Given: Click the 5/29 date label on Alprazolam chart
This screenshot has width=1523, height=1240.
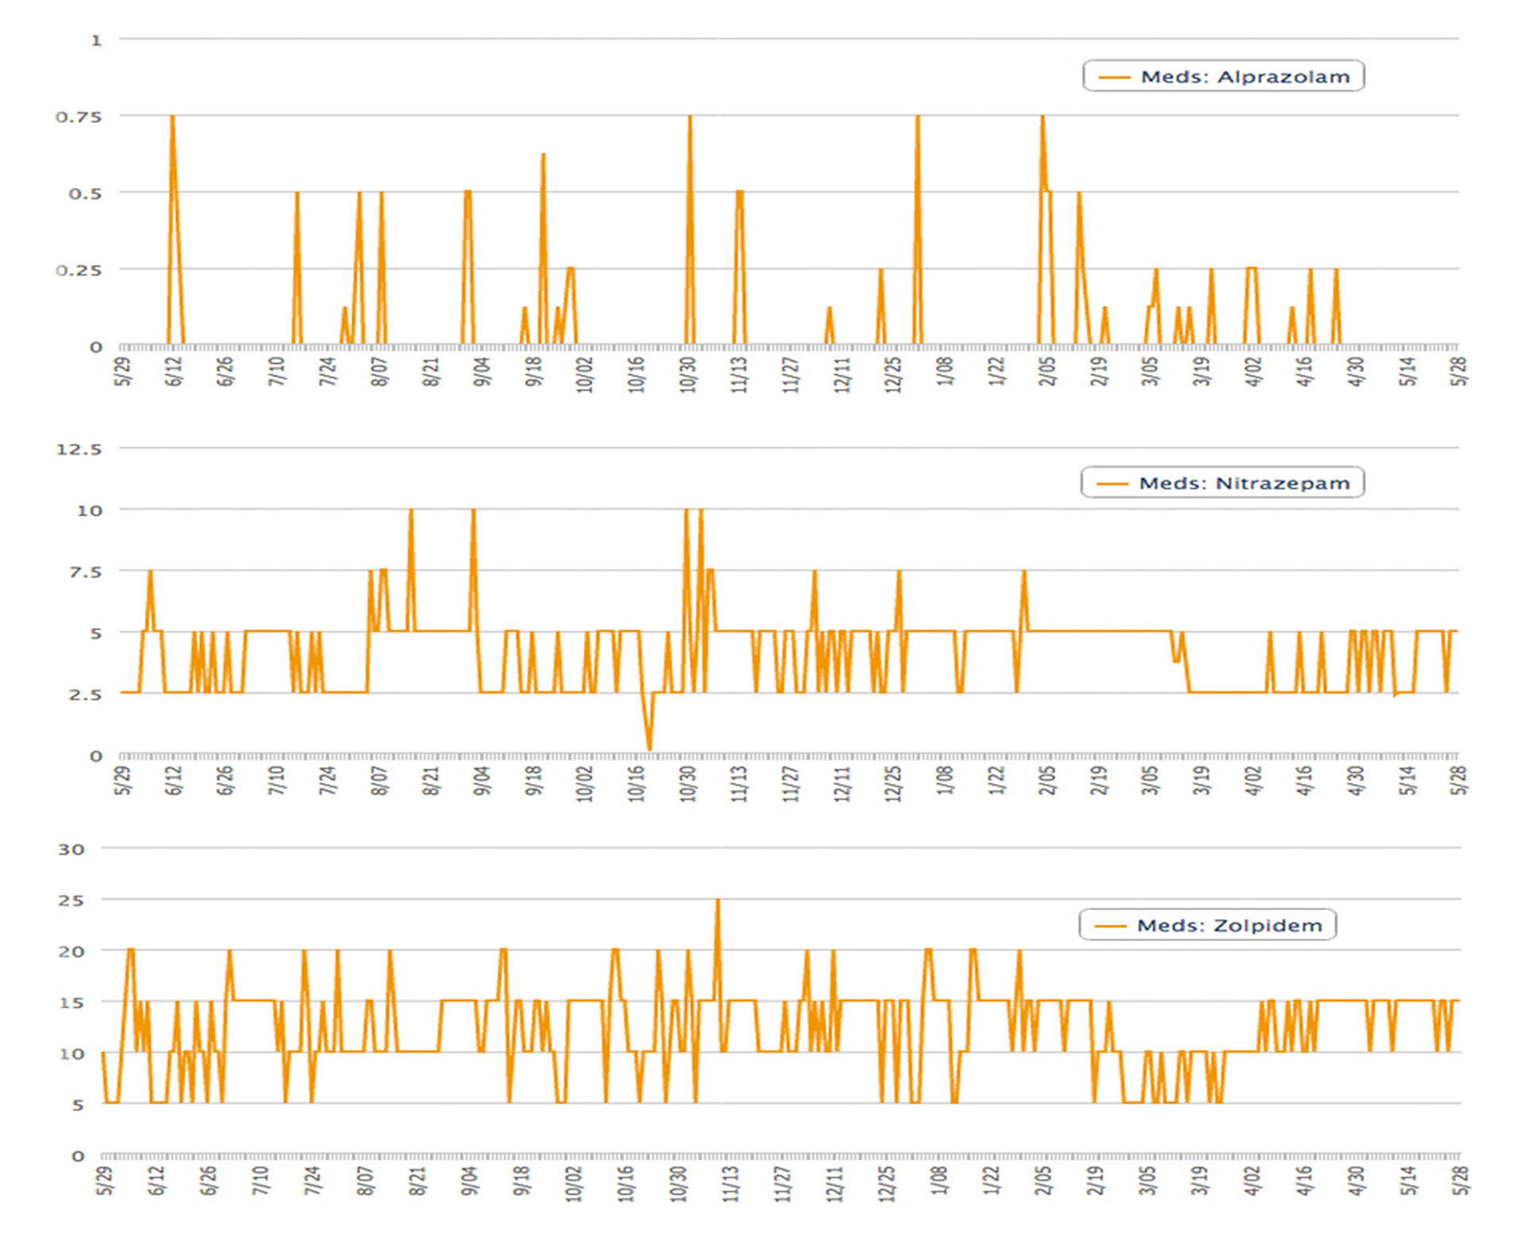Looking at the screenshot, I should (124, 371).
